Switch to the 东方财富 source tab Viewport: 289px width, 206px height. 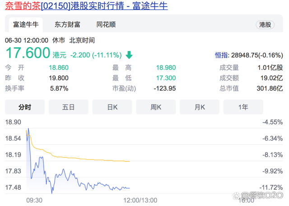click(67, 25)
